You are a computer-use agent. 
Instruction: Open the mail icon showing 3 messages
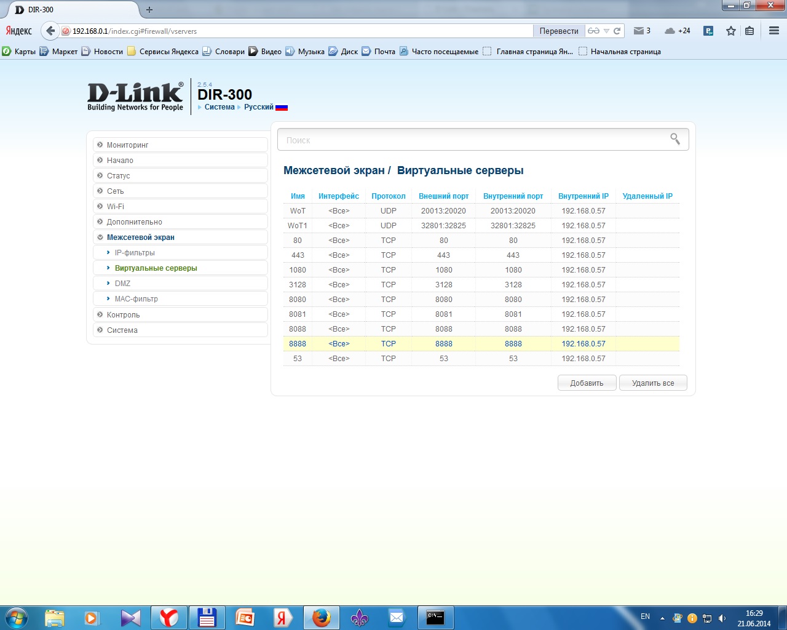coord(641,31)
